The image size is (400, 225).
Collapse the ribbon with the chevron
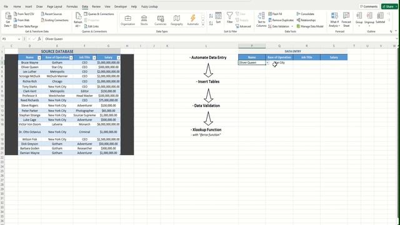click(396, 31)
